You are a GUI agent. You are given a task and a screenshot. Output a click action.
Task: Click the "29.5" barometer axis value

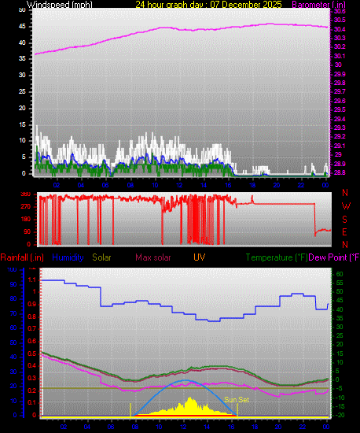point(340,109)
